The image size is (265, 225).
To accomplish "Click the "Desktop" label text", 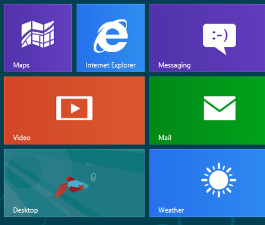I will click(25, 210).
